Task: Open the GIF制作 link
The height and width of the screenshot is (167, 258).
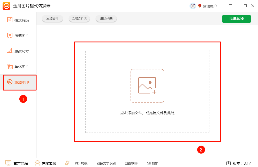Action: [x=152, y=163]
